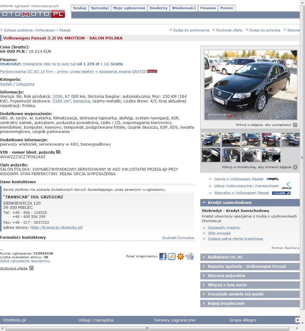Image resolution: width=305 pixels, height=331 pixels.
Task: Enlarge the main black Passat photo
Action: pos(250,85)
